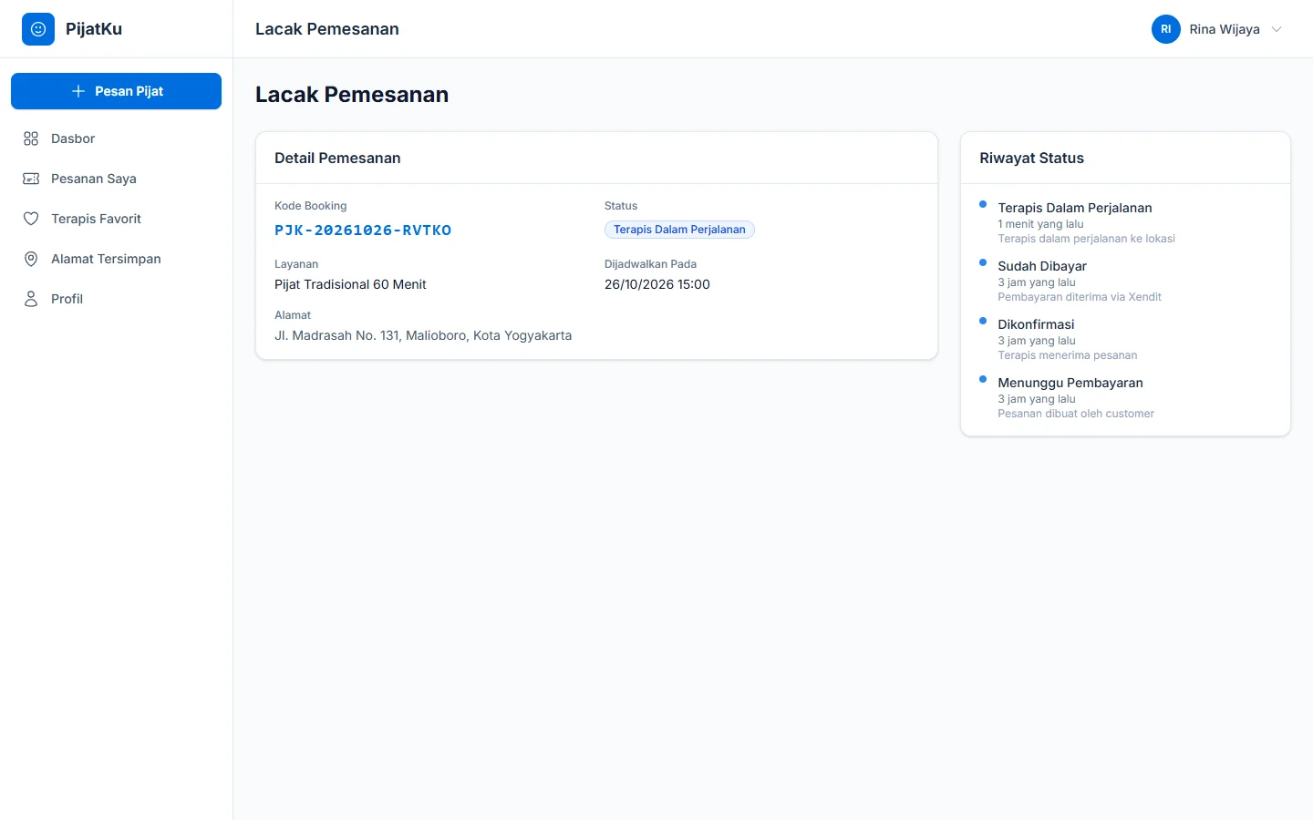Click booking code PJK-20261026-RVTKO
The width and height of the screenshot is (1313, 820).
(x=363, y=231)
